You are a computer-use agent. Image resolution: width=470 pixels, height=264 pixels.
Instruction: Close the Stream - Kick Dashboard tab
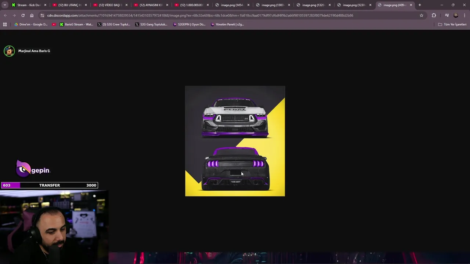pyautogui.click(x=45, y=5)
